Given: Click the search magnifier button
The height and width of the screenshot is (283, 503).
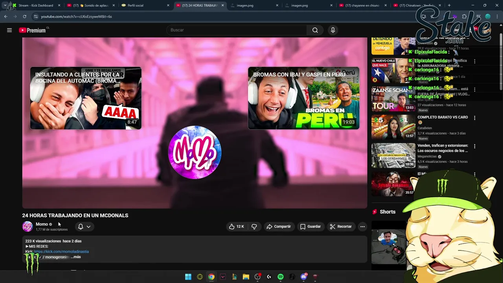Looking at the screenshot, I should [x=315, y=30].
